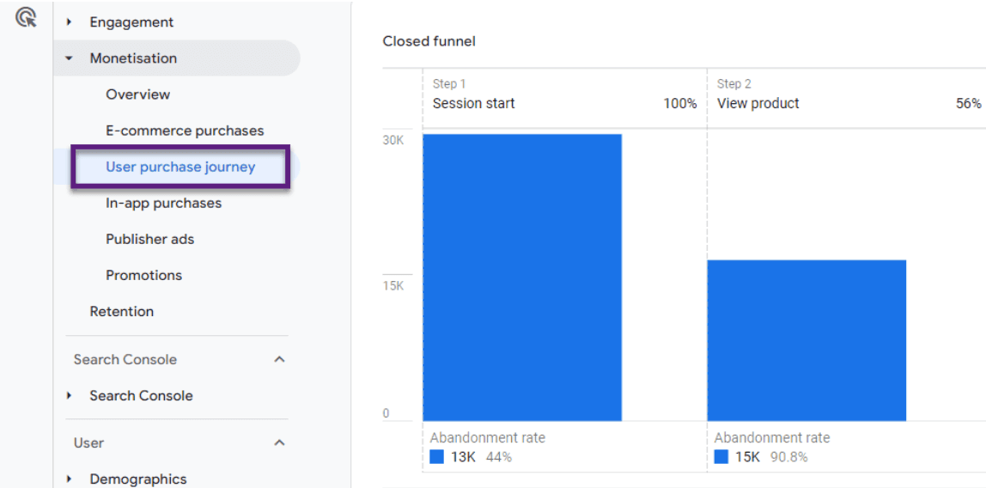Screen dimensions: 986x488
Task: Select the Retention report
Action: (x=121, y=311)
